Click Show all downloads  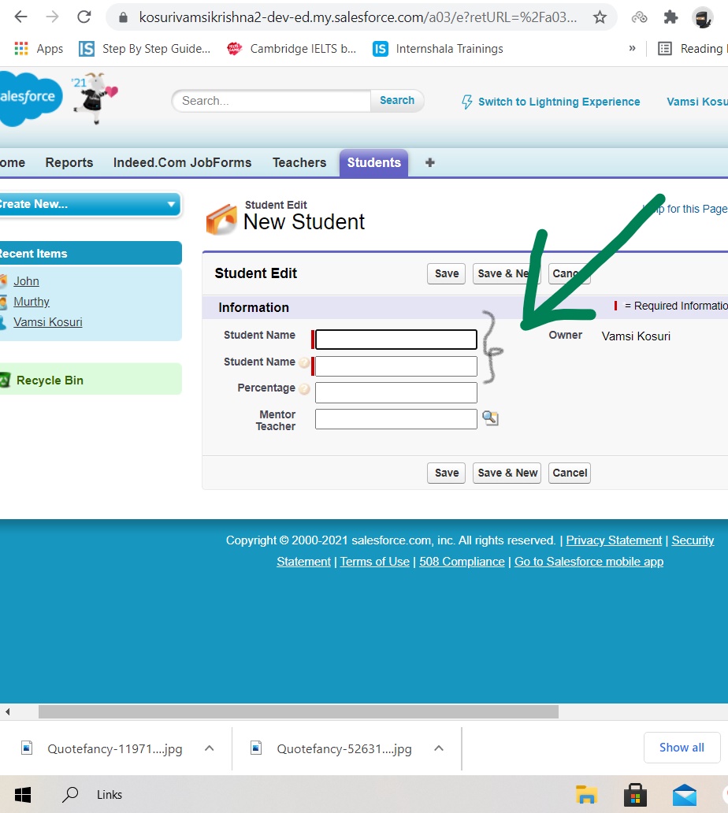pyautogui.click(x=682, y=748)
